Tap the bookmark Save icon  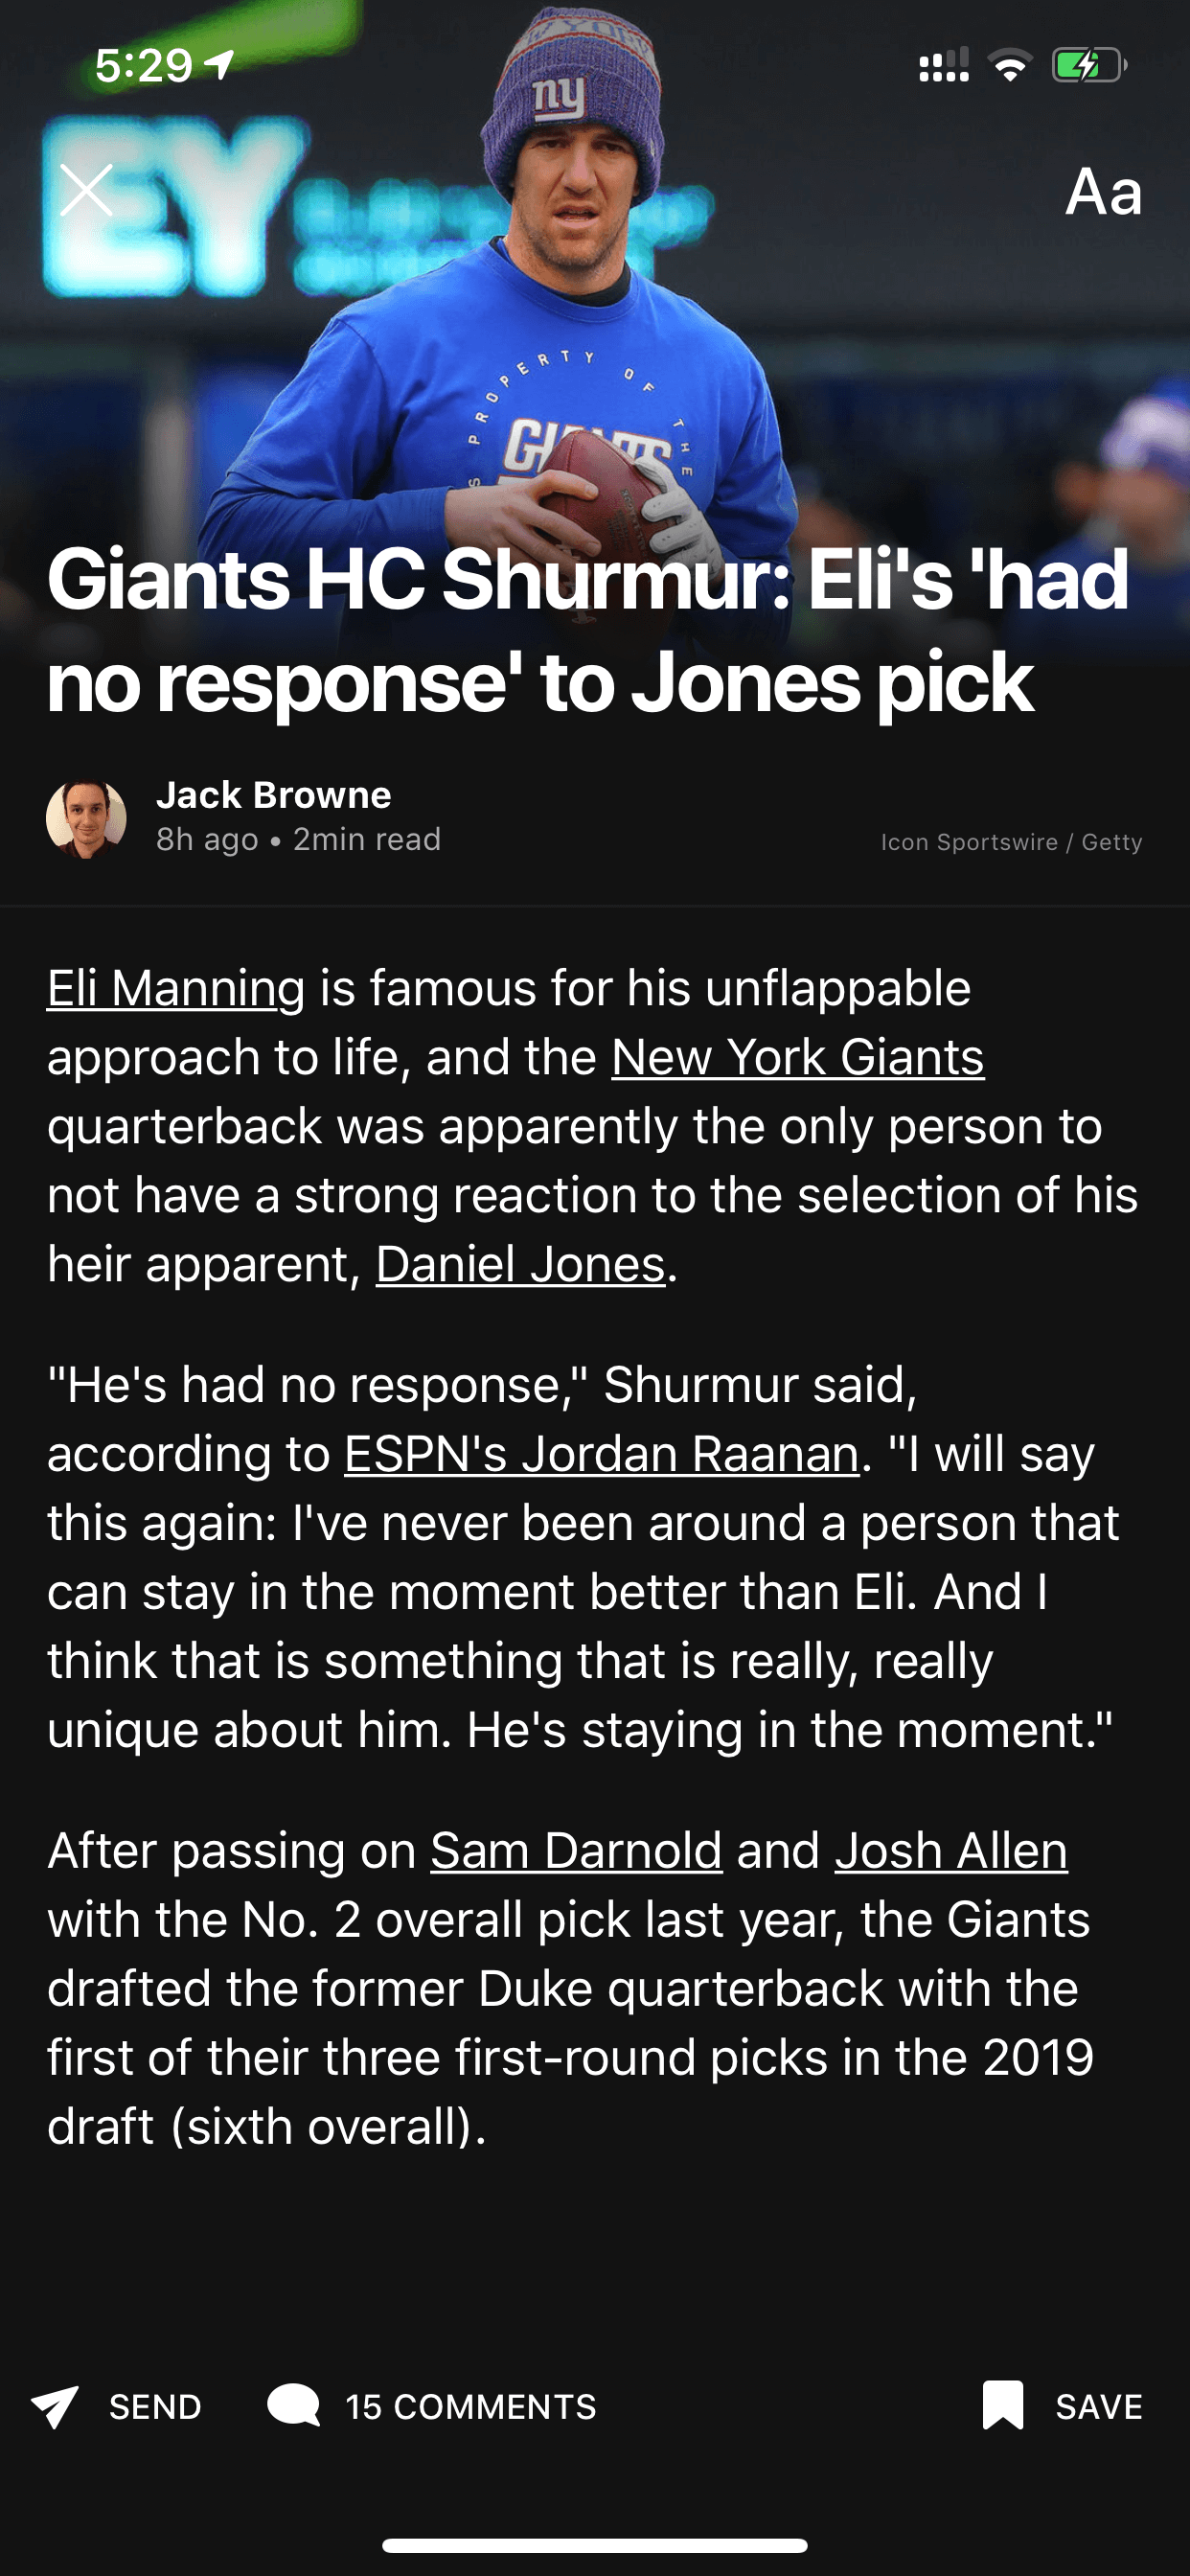(x=1003, y=2405)
